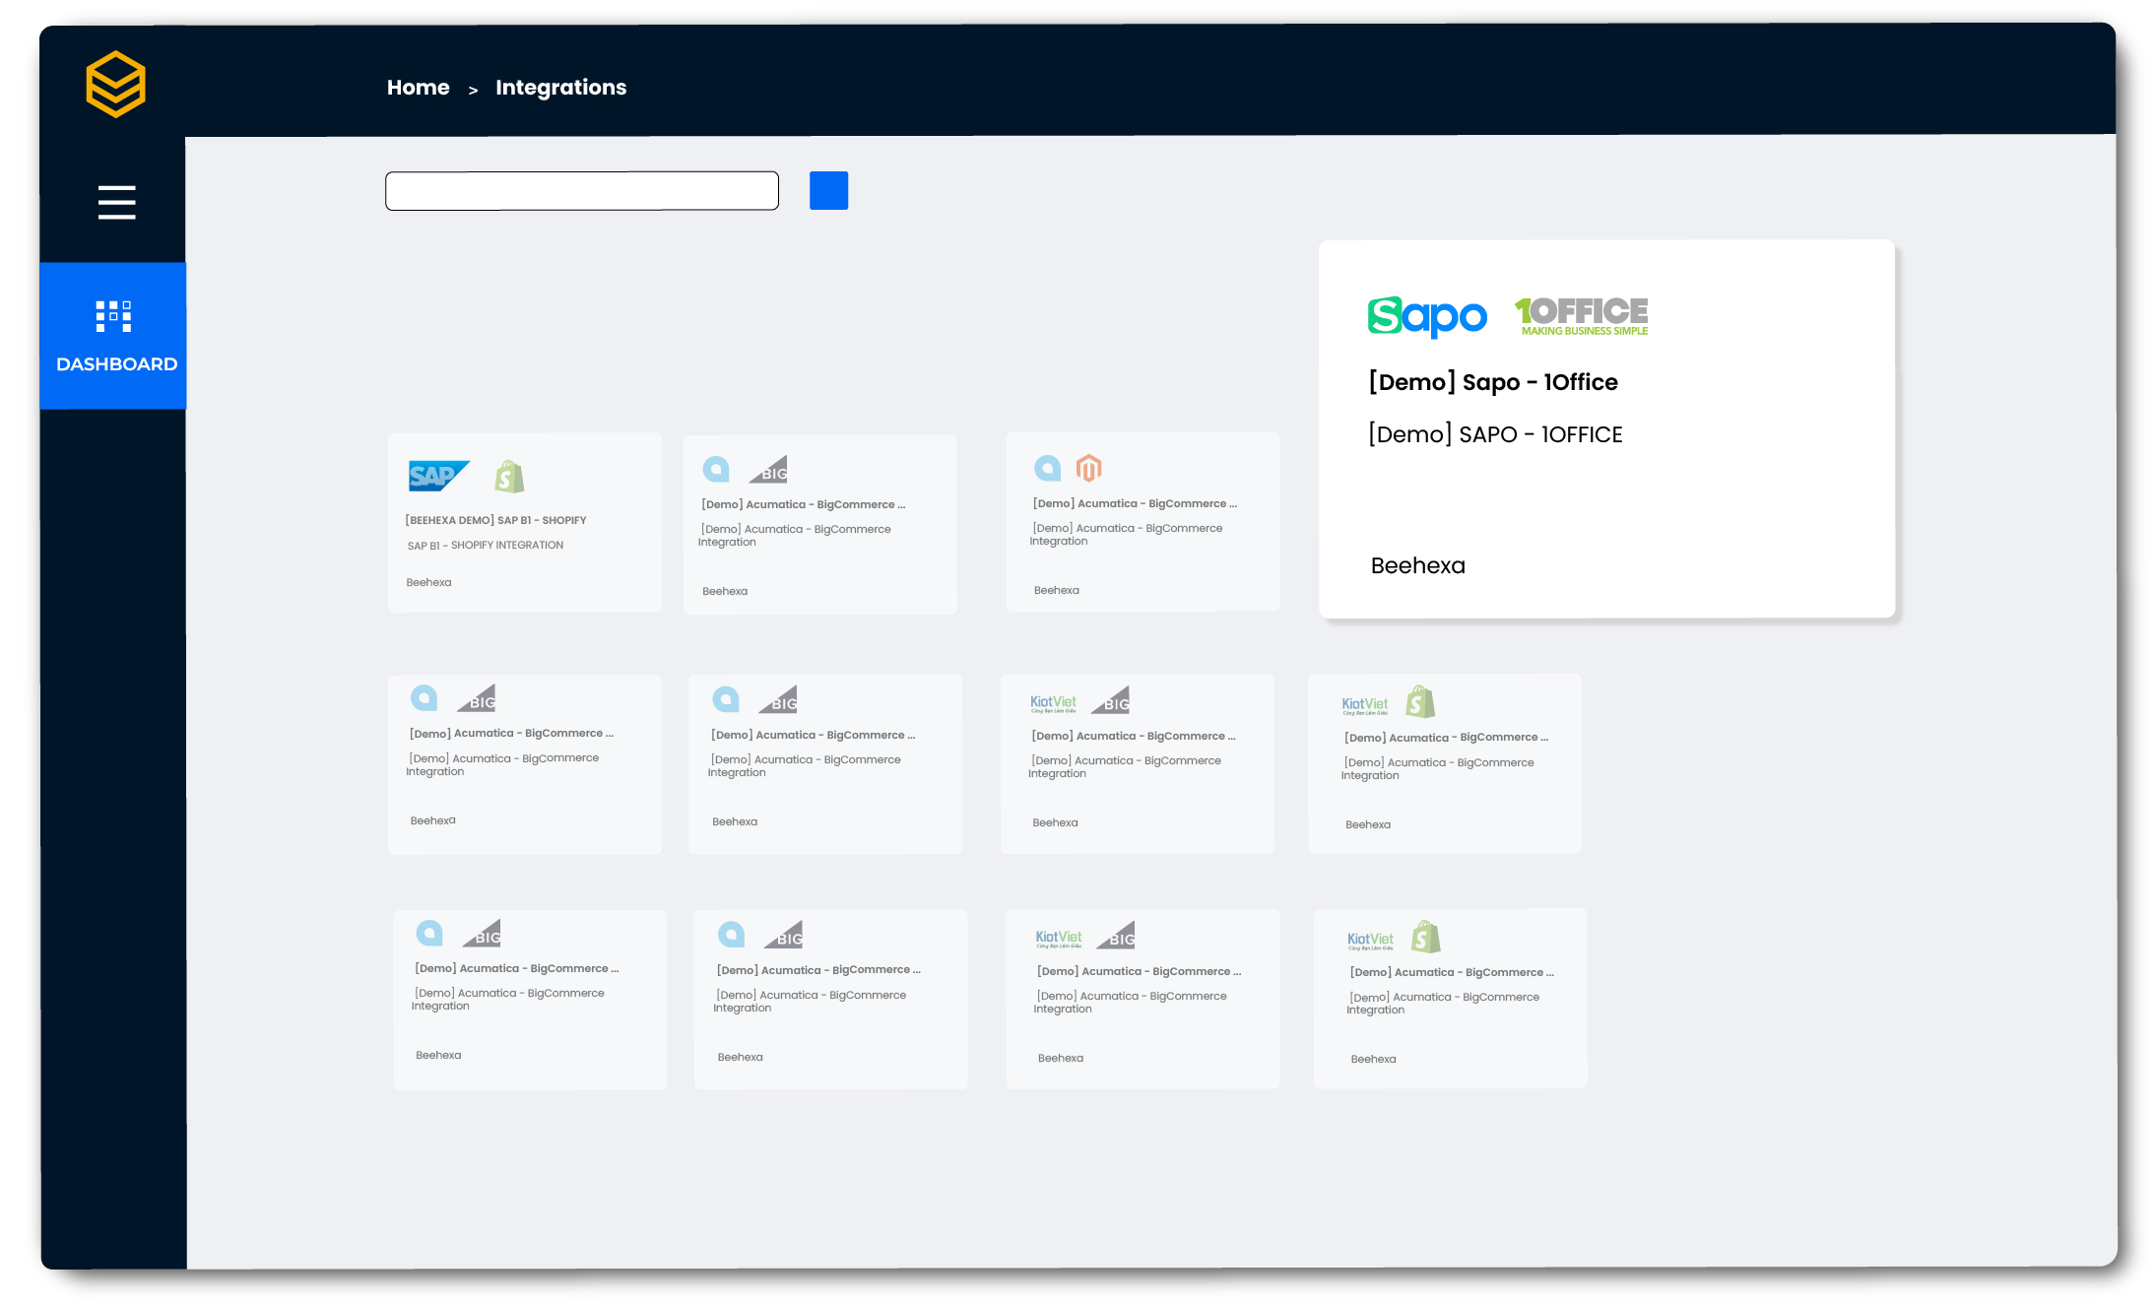Click the SAP B1 - SHOPIFY INTEGRATION description
Image resolution: width=2154 pixels, height=1304 pixels.
(486, 546)
